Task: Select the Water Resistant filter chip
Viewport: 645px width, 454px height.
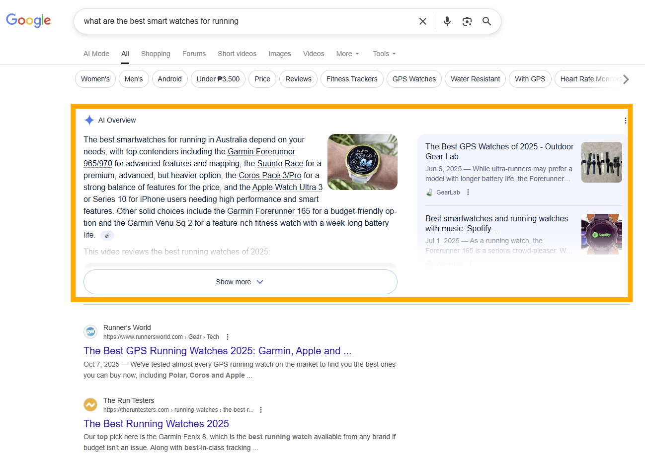Action: (475, 79)
